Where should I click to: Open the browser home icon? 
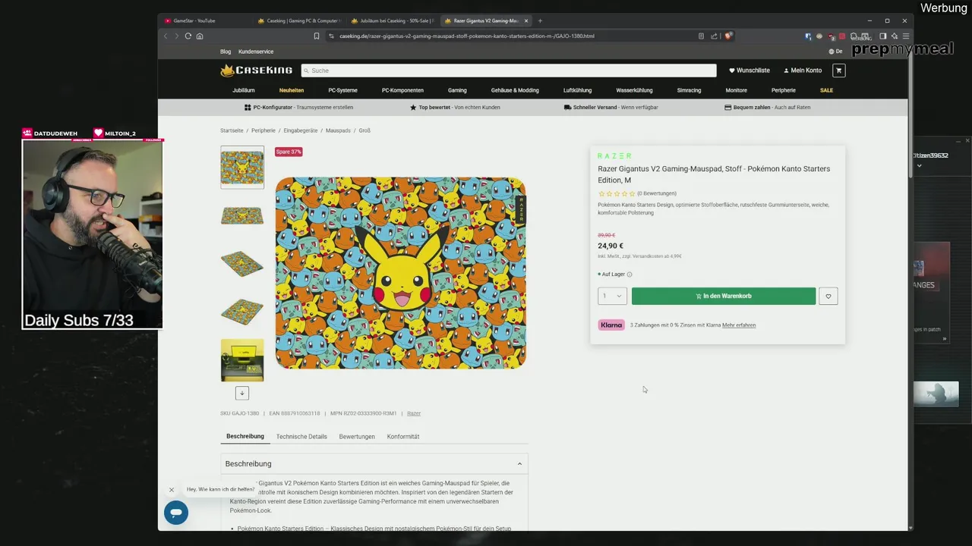coord(200,36)
